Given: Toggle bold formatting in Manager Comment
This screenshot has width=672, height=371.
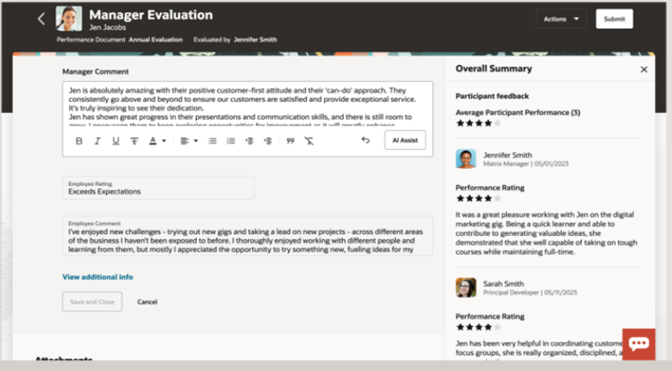Looking at the screenshot, I should [79, 141].
